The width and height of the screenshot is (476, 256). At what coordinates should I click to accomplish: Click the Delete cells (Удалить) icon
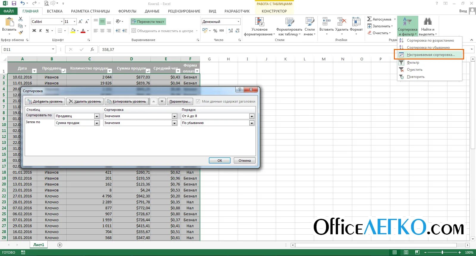point(342,22)
